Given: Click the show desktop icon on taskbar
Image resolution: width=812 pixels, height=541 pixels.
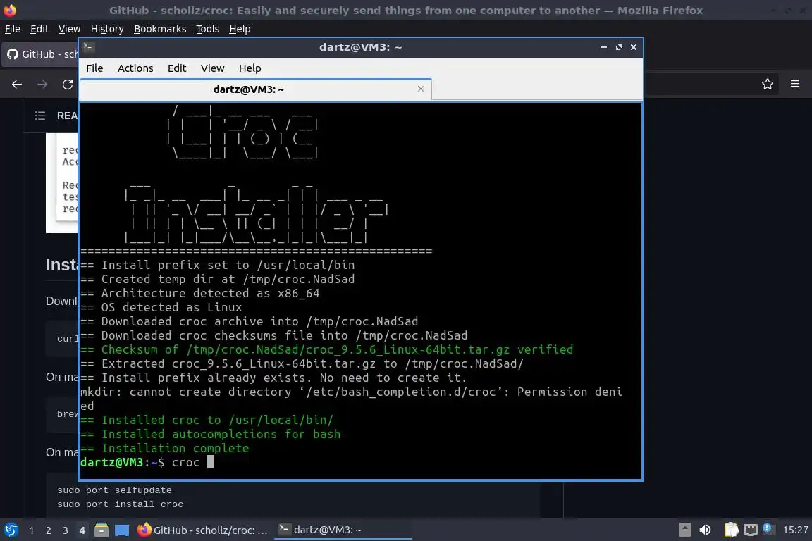Looking at the screenshot, I should click(122, 530).
